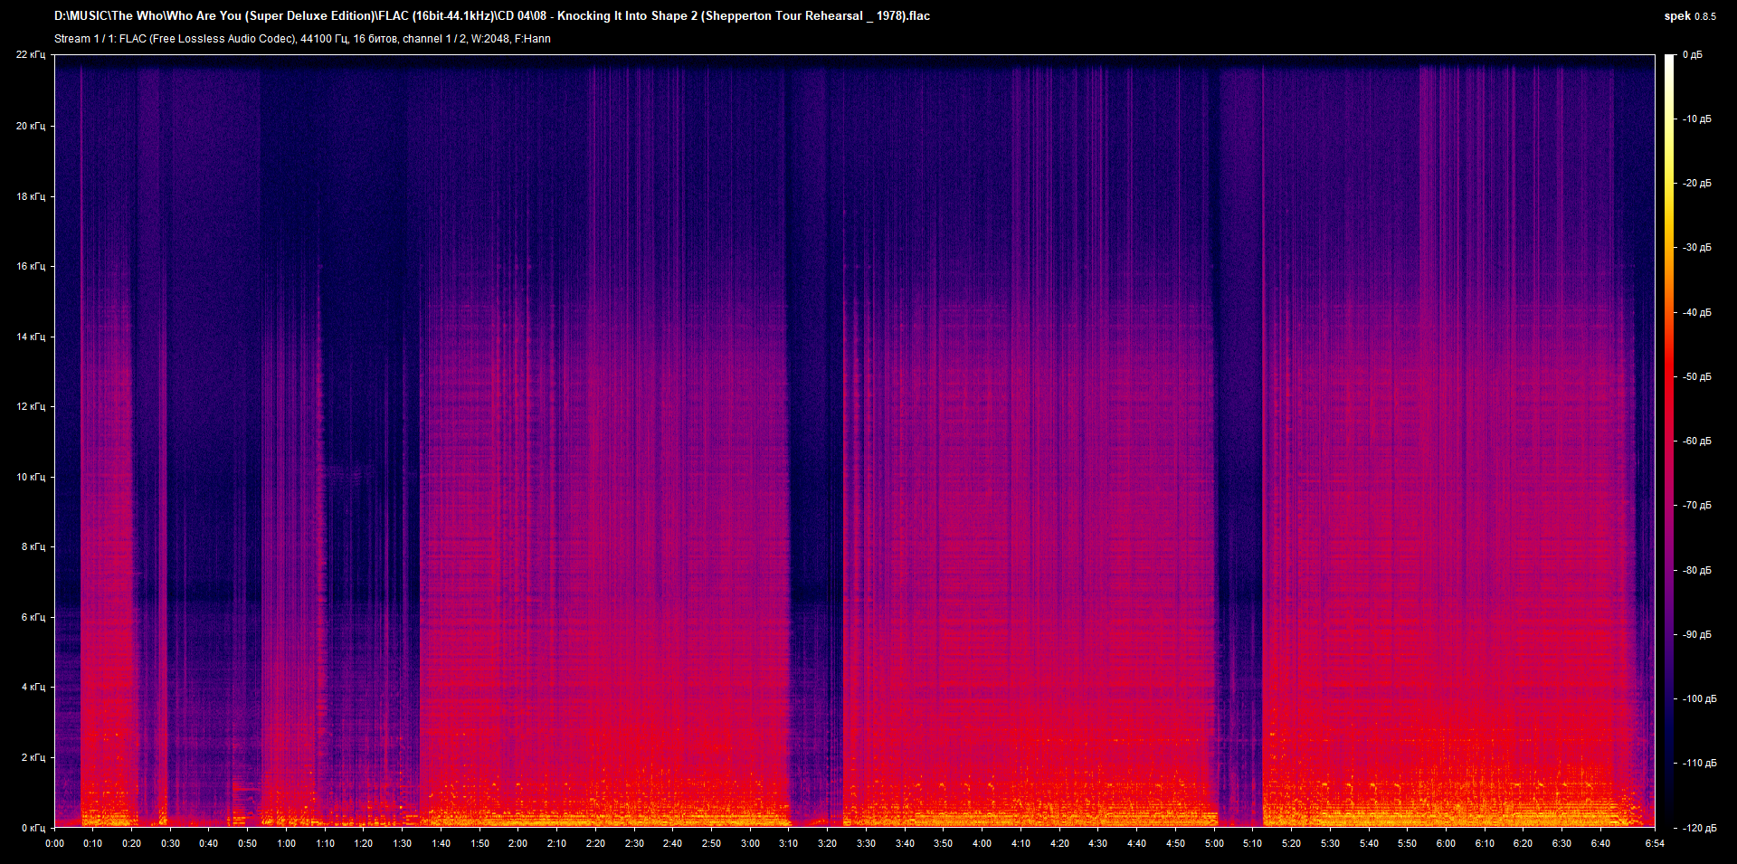Screen dimensions: 1737x864
Task: Click the -60 дБ label on the legend
Action: [x=1696, y=440]
